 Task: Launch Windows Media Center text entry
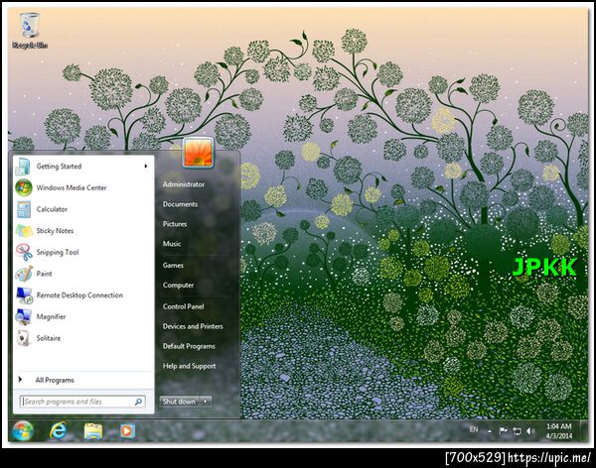pos(72,187)
